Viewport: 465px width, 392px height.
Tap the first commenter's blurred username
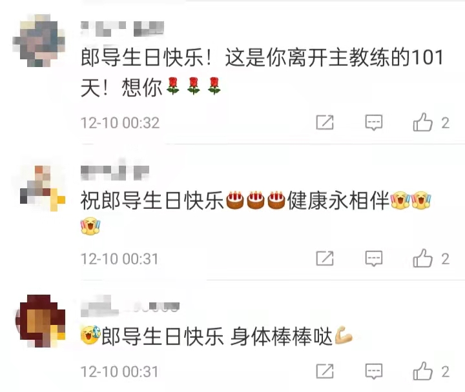[122, 29]
